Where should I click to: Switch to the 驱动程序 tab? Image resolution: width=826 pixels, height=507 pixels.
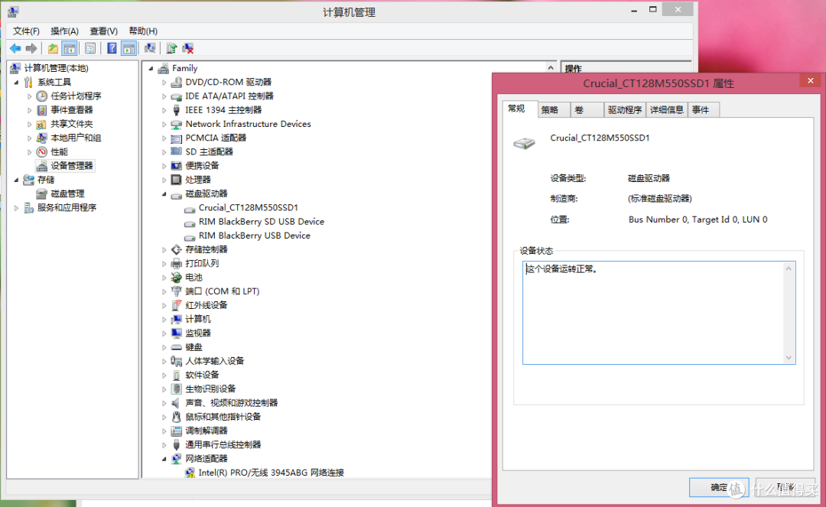pyautogui.click(x=625, y=109)
